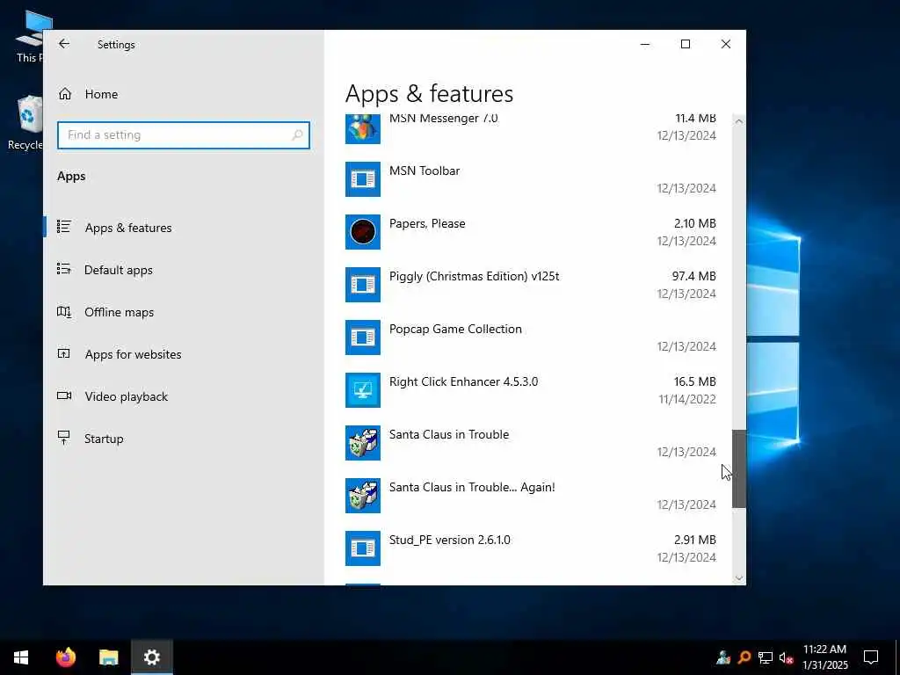Click the 11/14/2022 install date
Image resolution: width=900 pixels, height=675 pixels.
tap(687, 400)
